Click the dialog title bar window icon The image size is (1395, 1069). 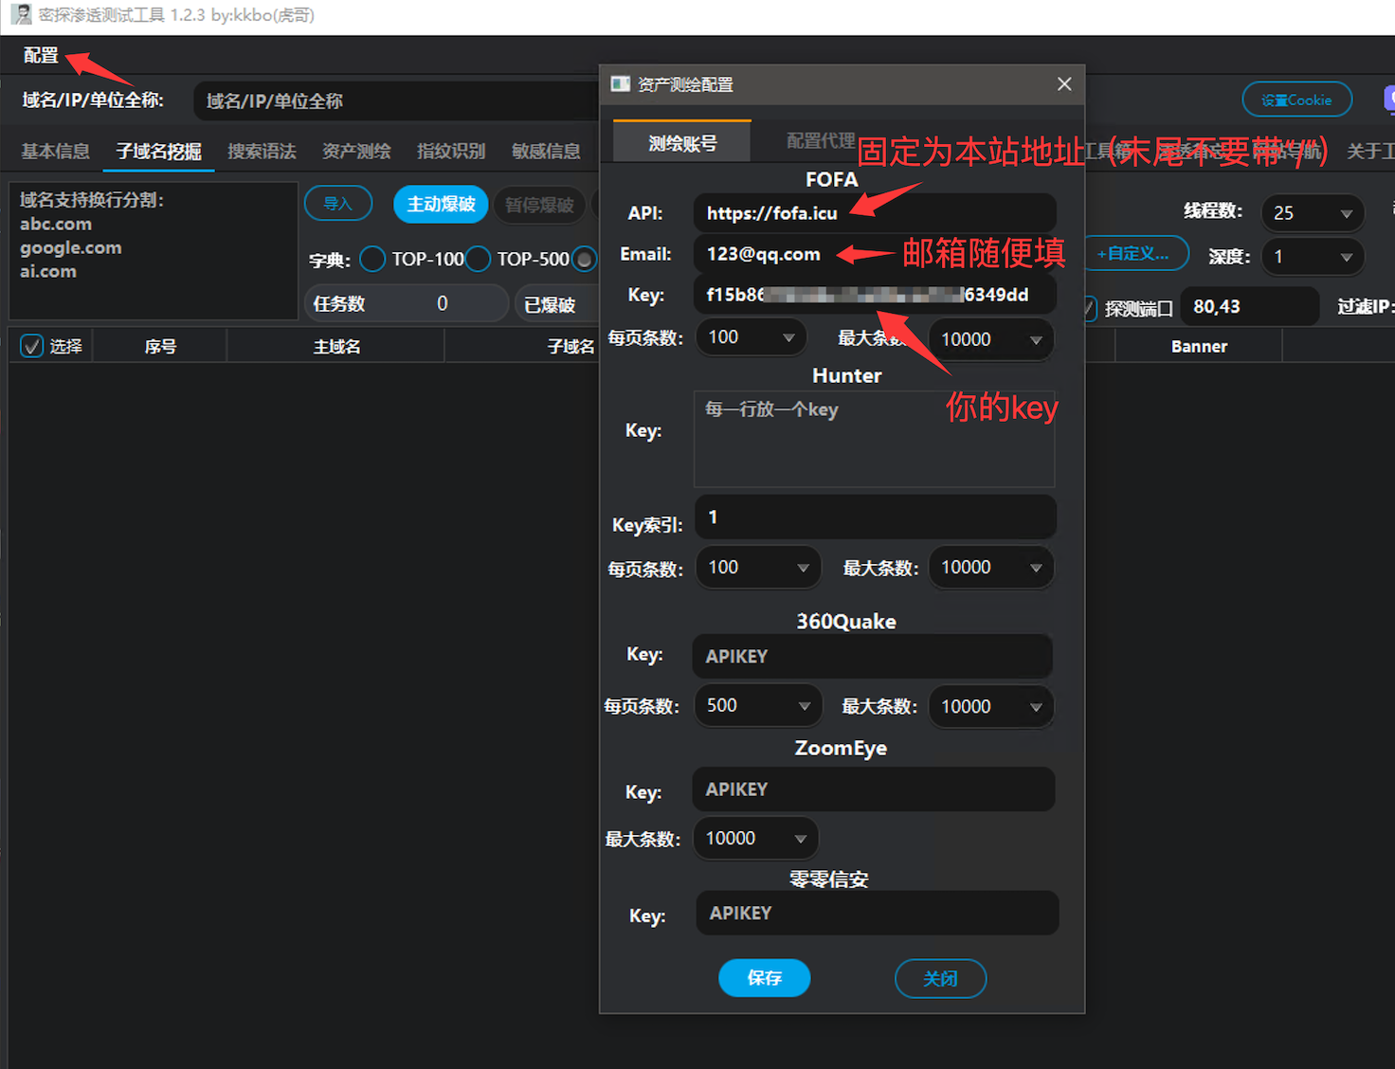click(621, 84)
